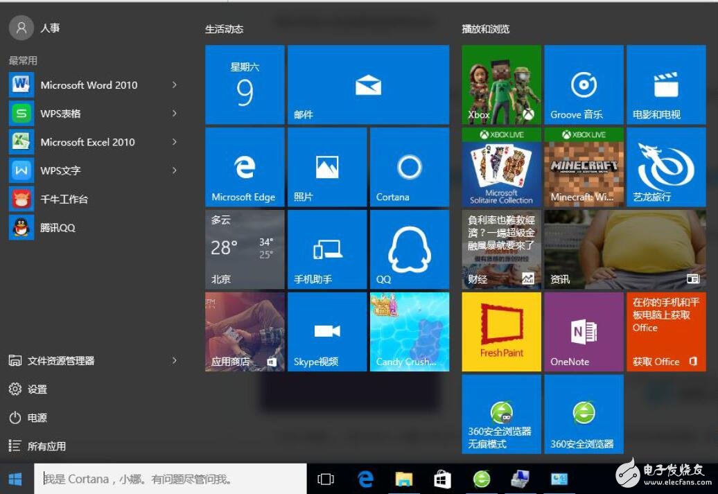Expand 文件资源管理器 submenu arrow

point(175,360)
